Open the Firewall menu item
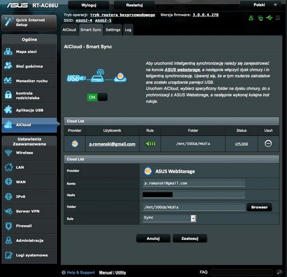 (x=29, y=226)
